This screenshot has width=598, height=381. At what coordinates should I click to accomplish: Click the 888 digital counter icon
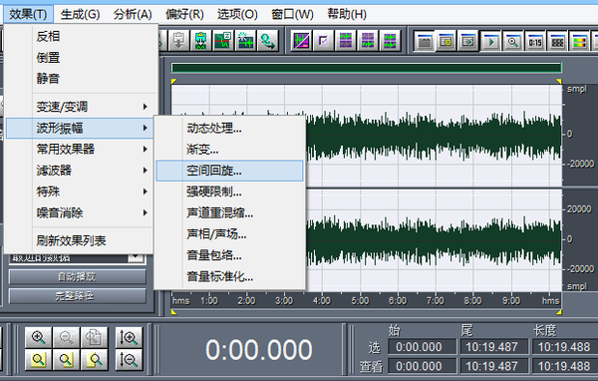pyautogui.click(x=557, y=41)
